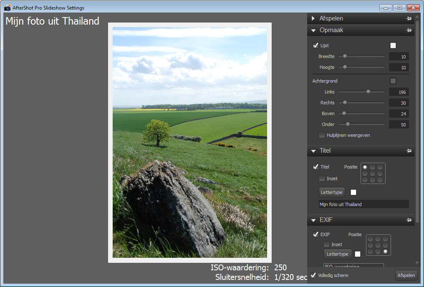Select bottom-right position in EXIF position grid
This screenshot has width=424, height=287.
click(385, 252)
